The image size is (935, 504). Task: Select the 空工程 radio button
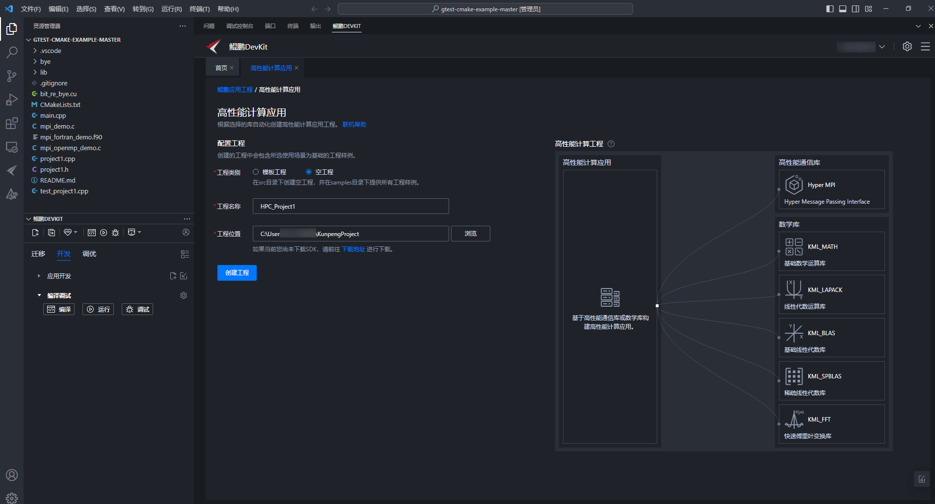tap(309, 172)
